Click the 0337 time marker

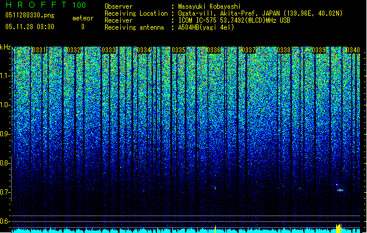click(249, 50)
